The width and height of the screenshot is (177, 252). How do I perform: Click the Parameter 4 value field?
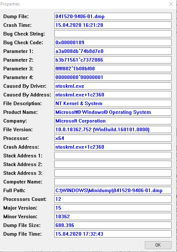(x=113, y=77)
